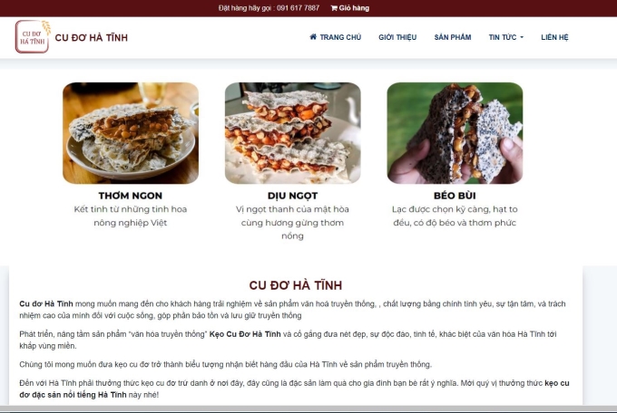Image resolution: width=617 pixels, height=413 pixels.
Task: Expand the Tin Tức dropdown arrow
Action: tap(522, 37)
